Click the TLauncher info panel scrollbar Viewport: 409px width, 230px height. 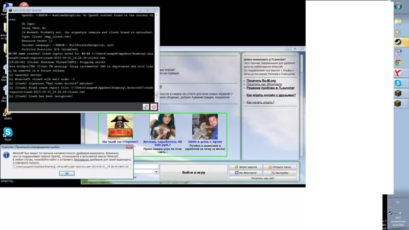(x=301, y=104)
